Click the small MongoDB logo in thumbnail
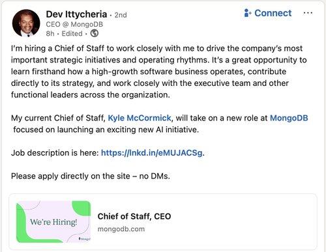This screenshot has height=252, width=326. (x=85, y=239)
